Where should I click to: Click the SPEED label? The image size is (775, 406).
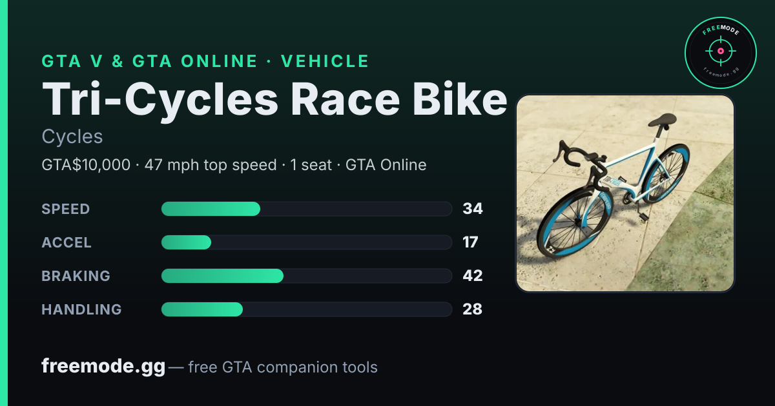pos(66,209)
